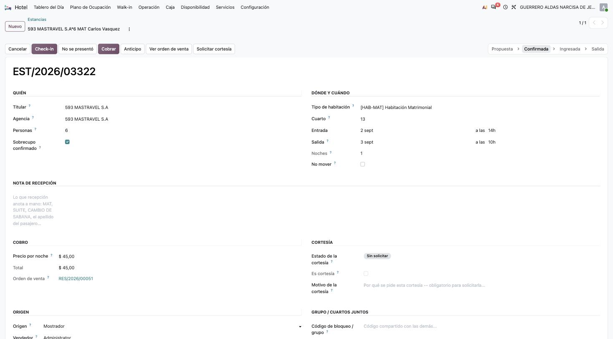Screen dimensions: 613x339
Task: Expand the Origen dropdown arrow
Action: [x=300, y=326]
